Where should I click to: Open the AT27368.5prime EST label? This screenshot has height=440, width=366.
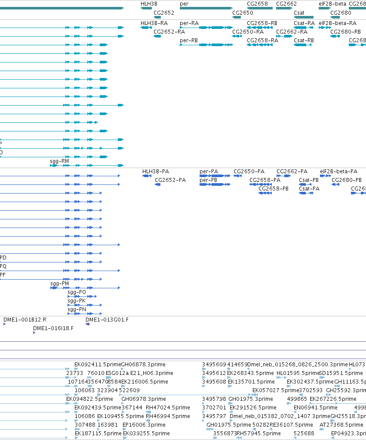341,425
